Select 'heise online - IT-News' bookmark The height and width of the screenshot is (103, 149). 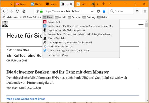click(x=81, y=34)
